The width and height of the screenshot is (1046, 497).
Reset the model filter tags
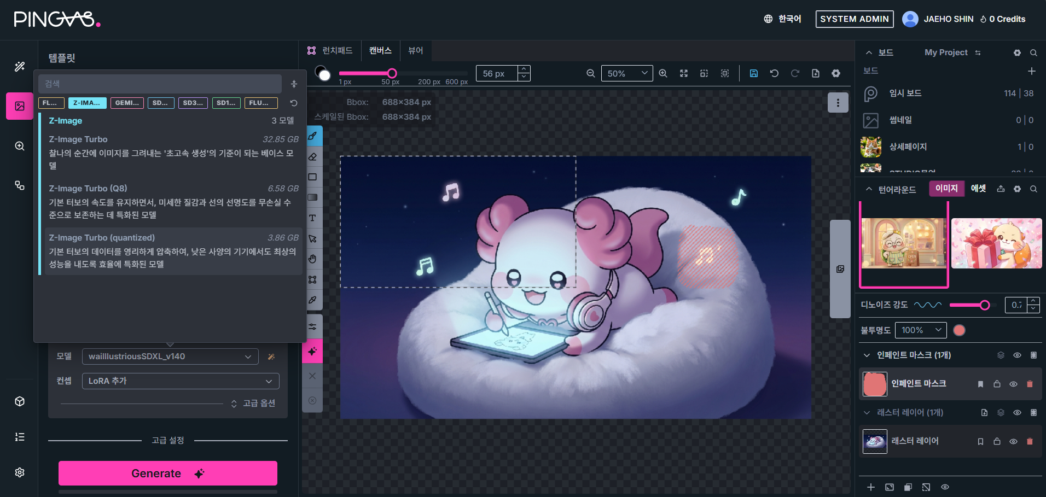tap(294, 103)
